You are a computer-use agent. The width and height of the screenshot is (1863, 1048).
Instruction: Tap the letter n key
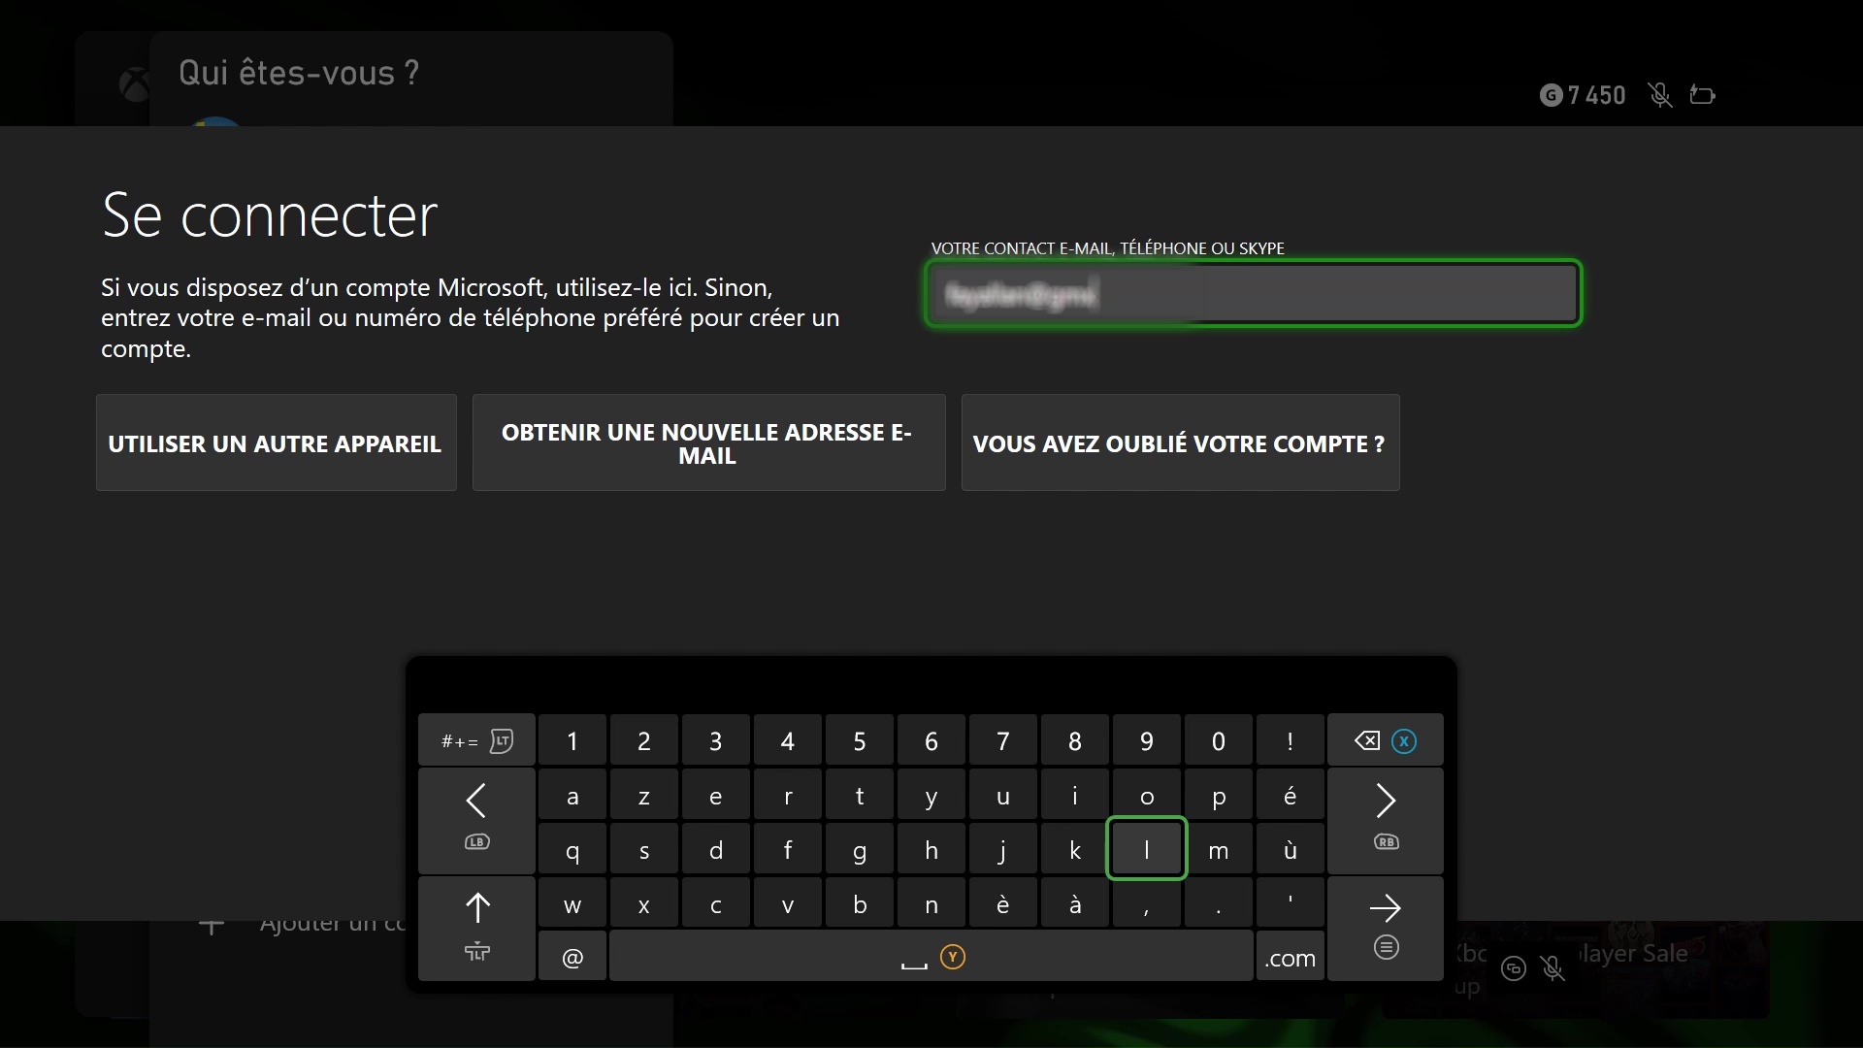(x=931, y=904)
